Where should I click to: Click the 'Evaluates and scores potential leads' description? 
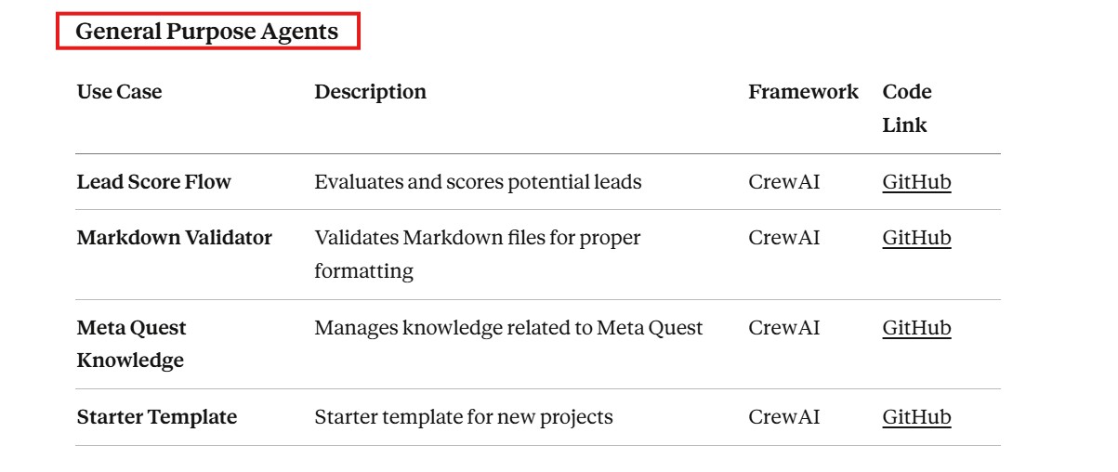point(478,182)
